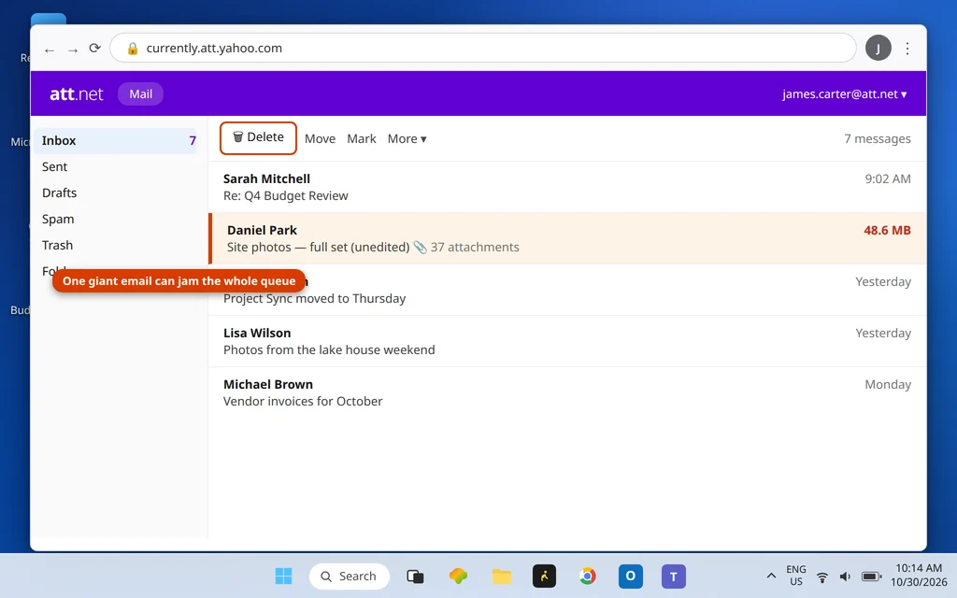
Task: Click the browser forward arrow
Action: pos(73,50)
